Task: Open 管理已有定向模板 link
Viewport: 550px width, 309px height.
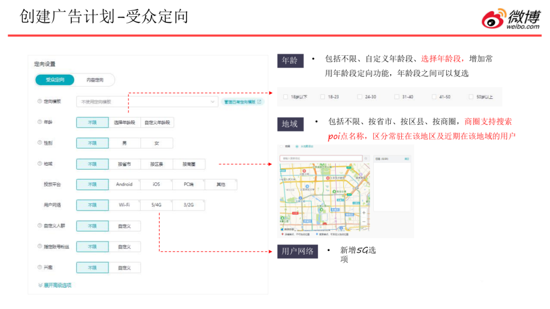Action: [x=243, y=102]
